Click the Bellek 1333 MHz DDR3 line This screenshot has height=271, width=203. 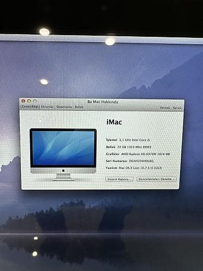(128, 147)
